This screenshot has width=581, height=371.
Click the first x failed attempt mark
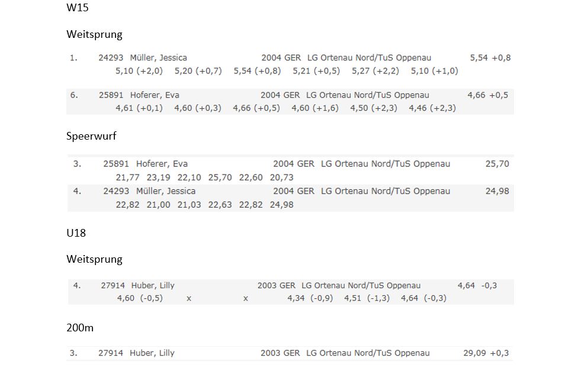[x=189, y=298]
